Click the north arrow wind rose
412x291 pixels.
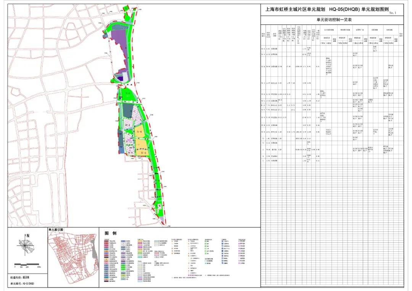click(25, 245)
